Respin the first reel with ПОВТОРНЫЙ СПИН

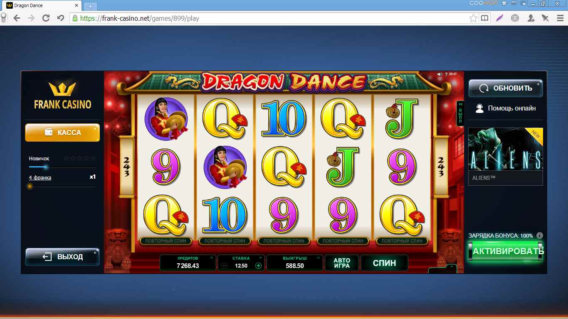165,241
